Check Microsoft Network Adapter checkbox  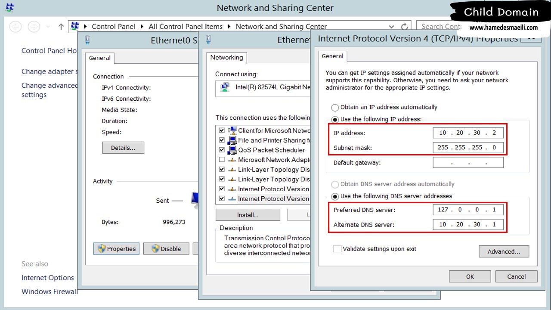pos(222,160)
